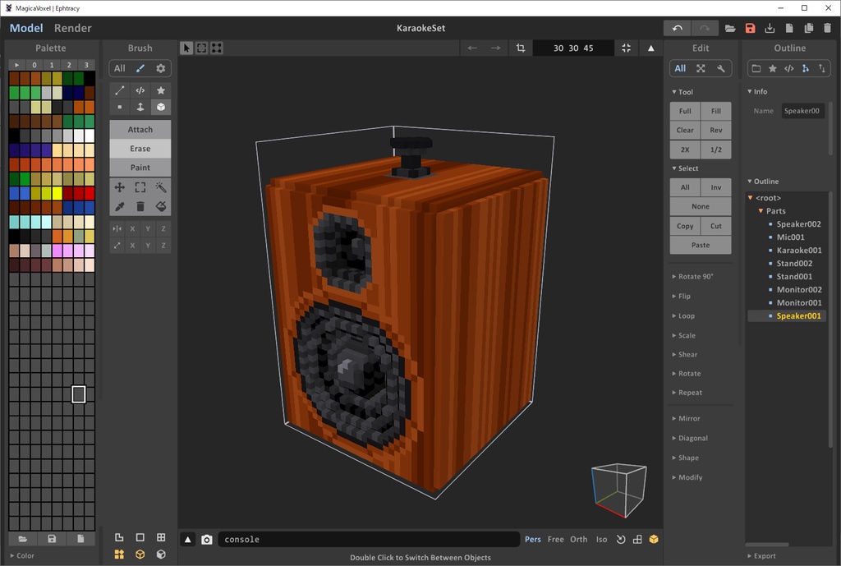Toggle mirror Z axis
841x566 pixels.
163,228
